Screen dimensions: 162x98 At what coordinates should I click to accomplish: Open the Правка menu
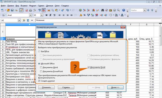10,6
